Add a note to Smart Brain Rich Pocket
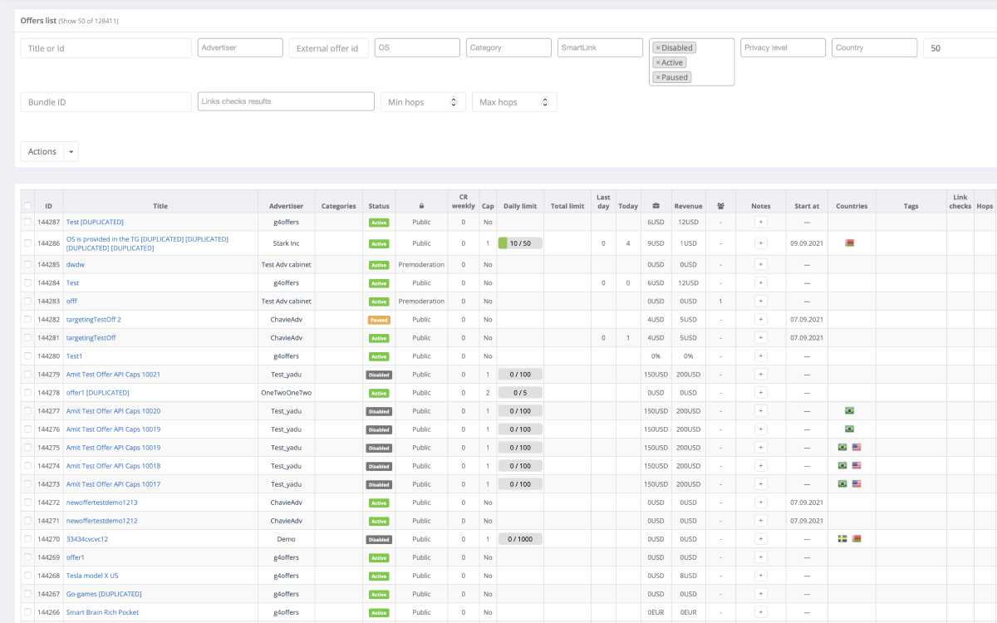The image size is (997, 623). pos(760,611)
